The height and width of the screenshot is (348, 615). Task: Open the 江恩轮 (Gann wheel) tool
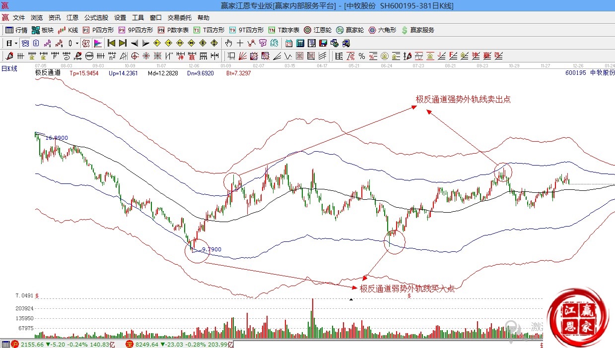click(318, 30)
